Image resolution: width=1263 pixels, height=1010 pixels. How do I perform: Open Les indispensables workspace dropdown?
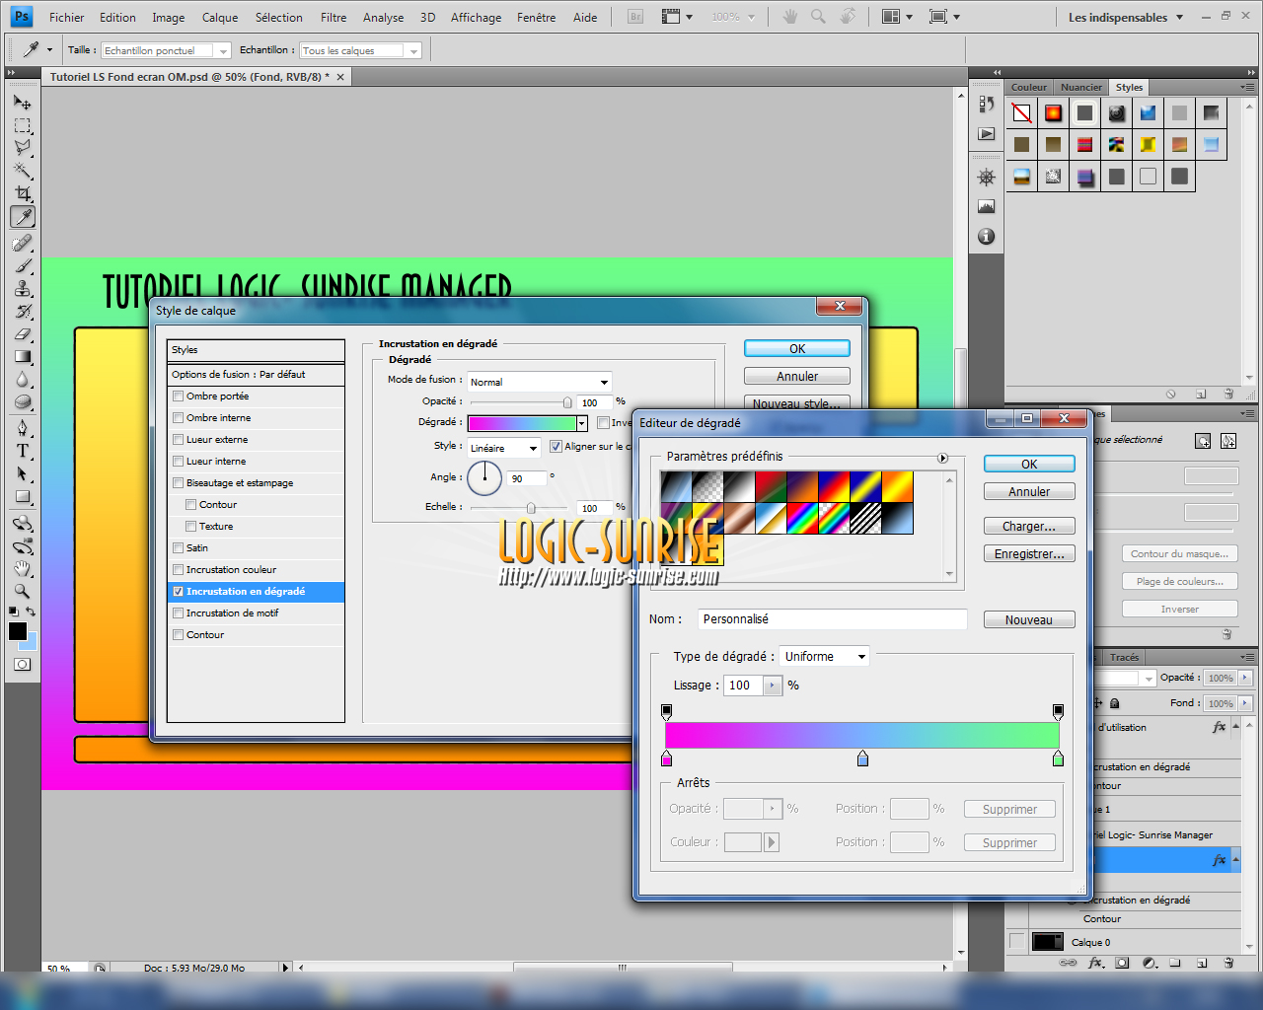1126,17
